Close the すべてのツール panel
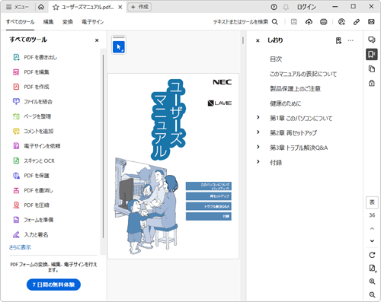 (x=97, y=40)
